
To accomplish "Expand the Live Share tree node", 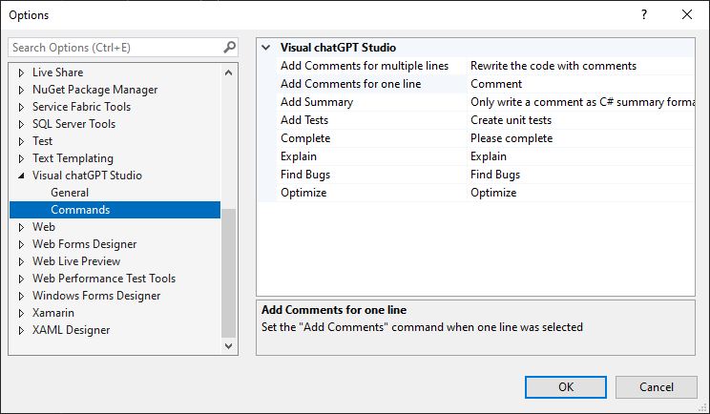I will click(22, 72).
